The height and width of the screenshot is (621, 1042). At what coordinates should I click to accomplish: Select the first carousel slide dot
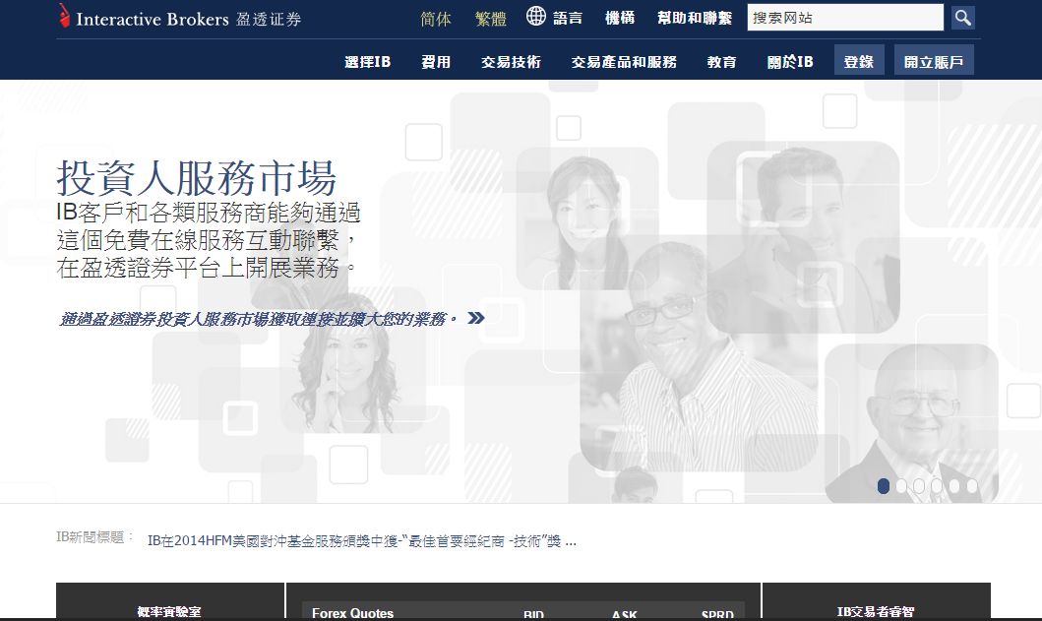[884, 486]
